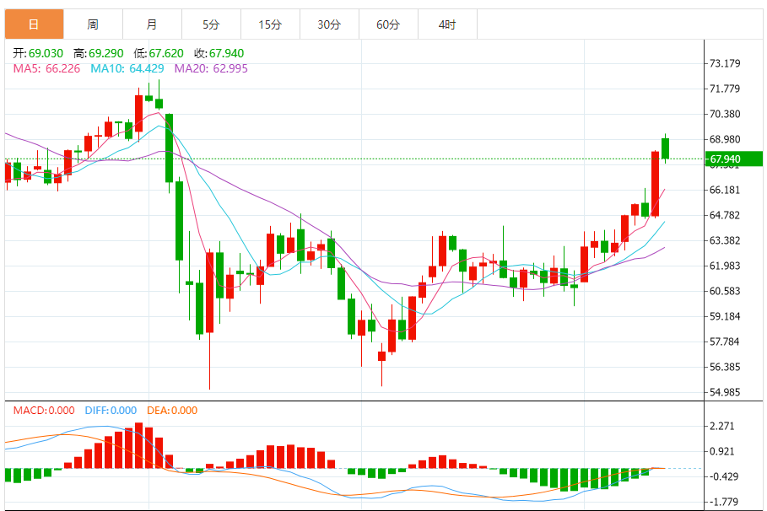Switch to the 月 monthly tab

coord(152,24)
